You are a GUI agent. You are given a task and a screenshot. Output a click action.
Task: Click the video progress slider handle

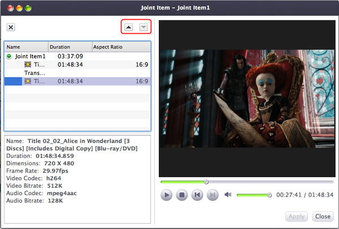point(206,182)
